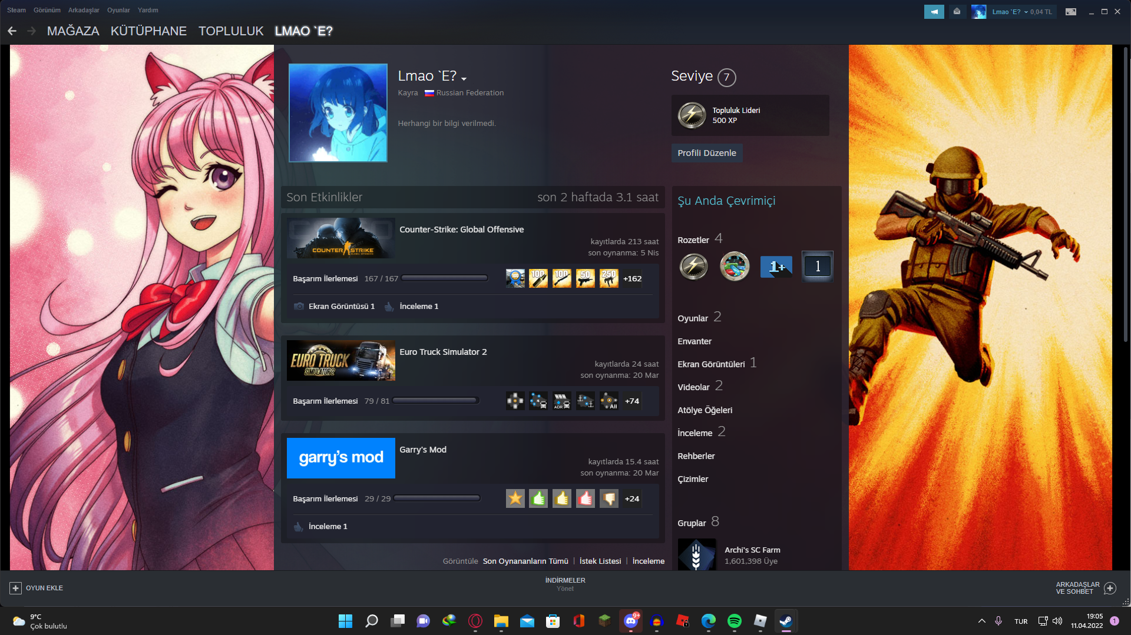Open the Garry's Mod banner image

point(341,458)
